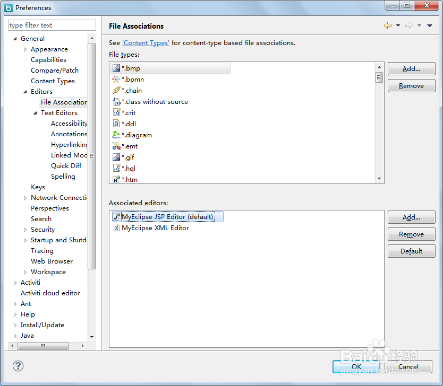Open Content Types preference page
Image resolution: width=443 pixels, height=386 pixels.
tap(53, 81)
